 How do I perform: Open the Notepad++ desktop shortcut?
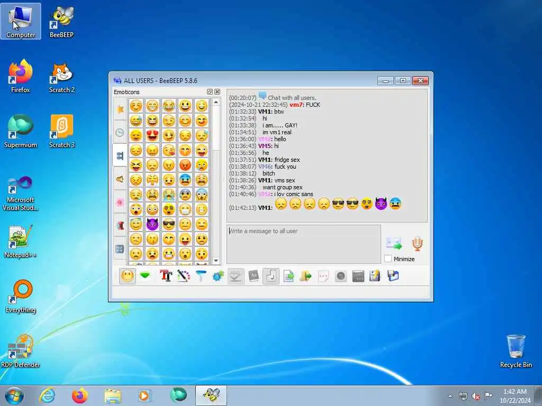pyautogui.click(x=21, y=242)
